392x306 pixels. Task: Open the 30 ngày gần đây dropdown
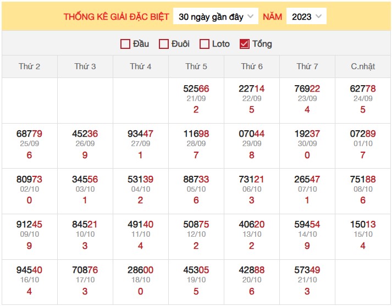pos(216,16)
